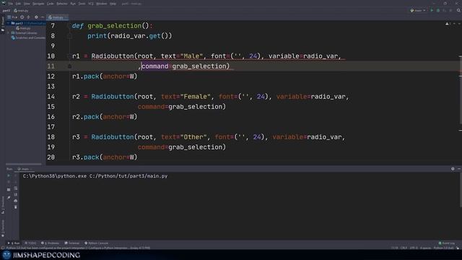The height and width of the screenshot is (260, 462).
Task: Click grab_selection function name on line 7
Action: 114,26
